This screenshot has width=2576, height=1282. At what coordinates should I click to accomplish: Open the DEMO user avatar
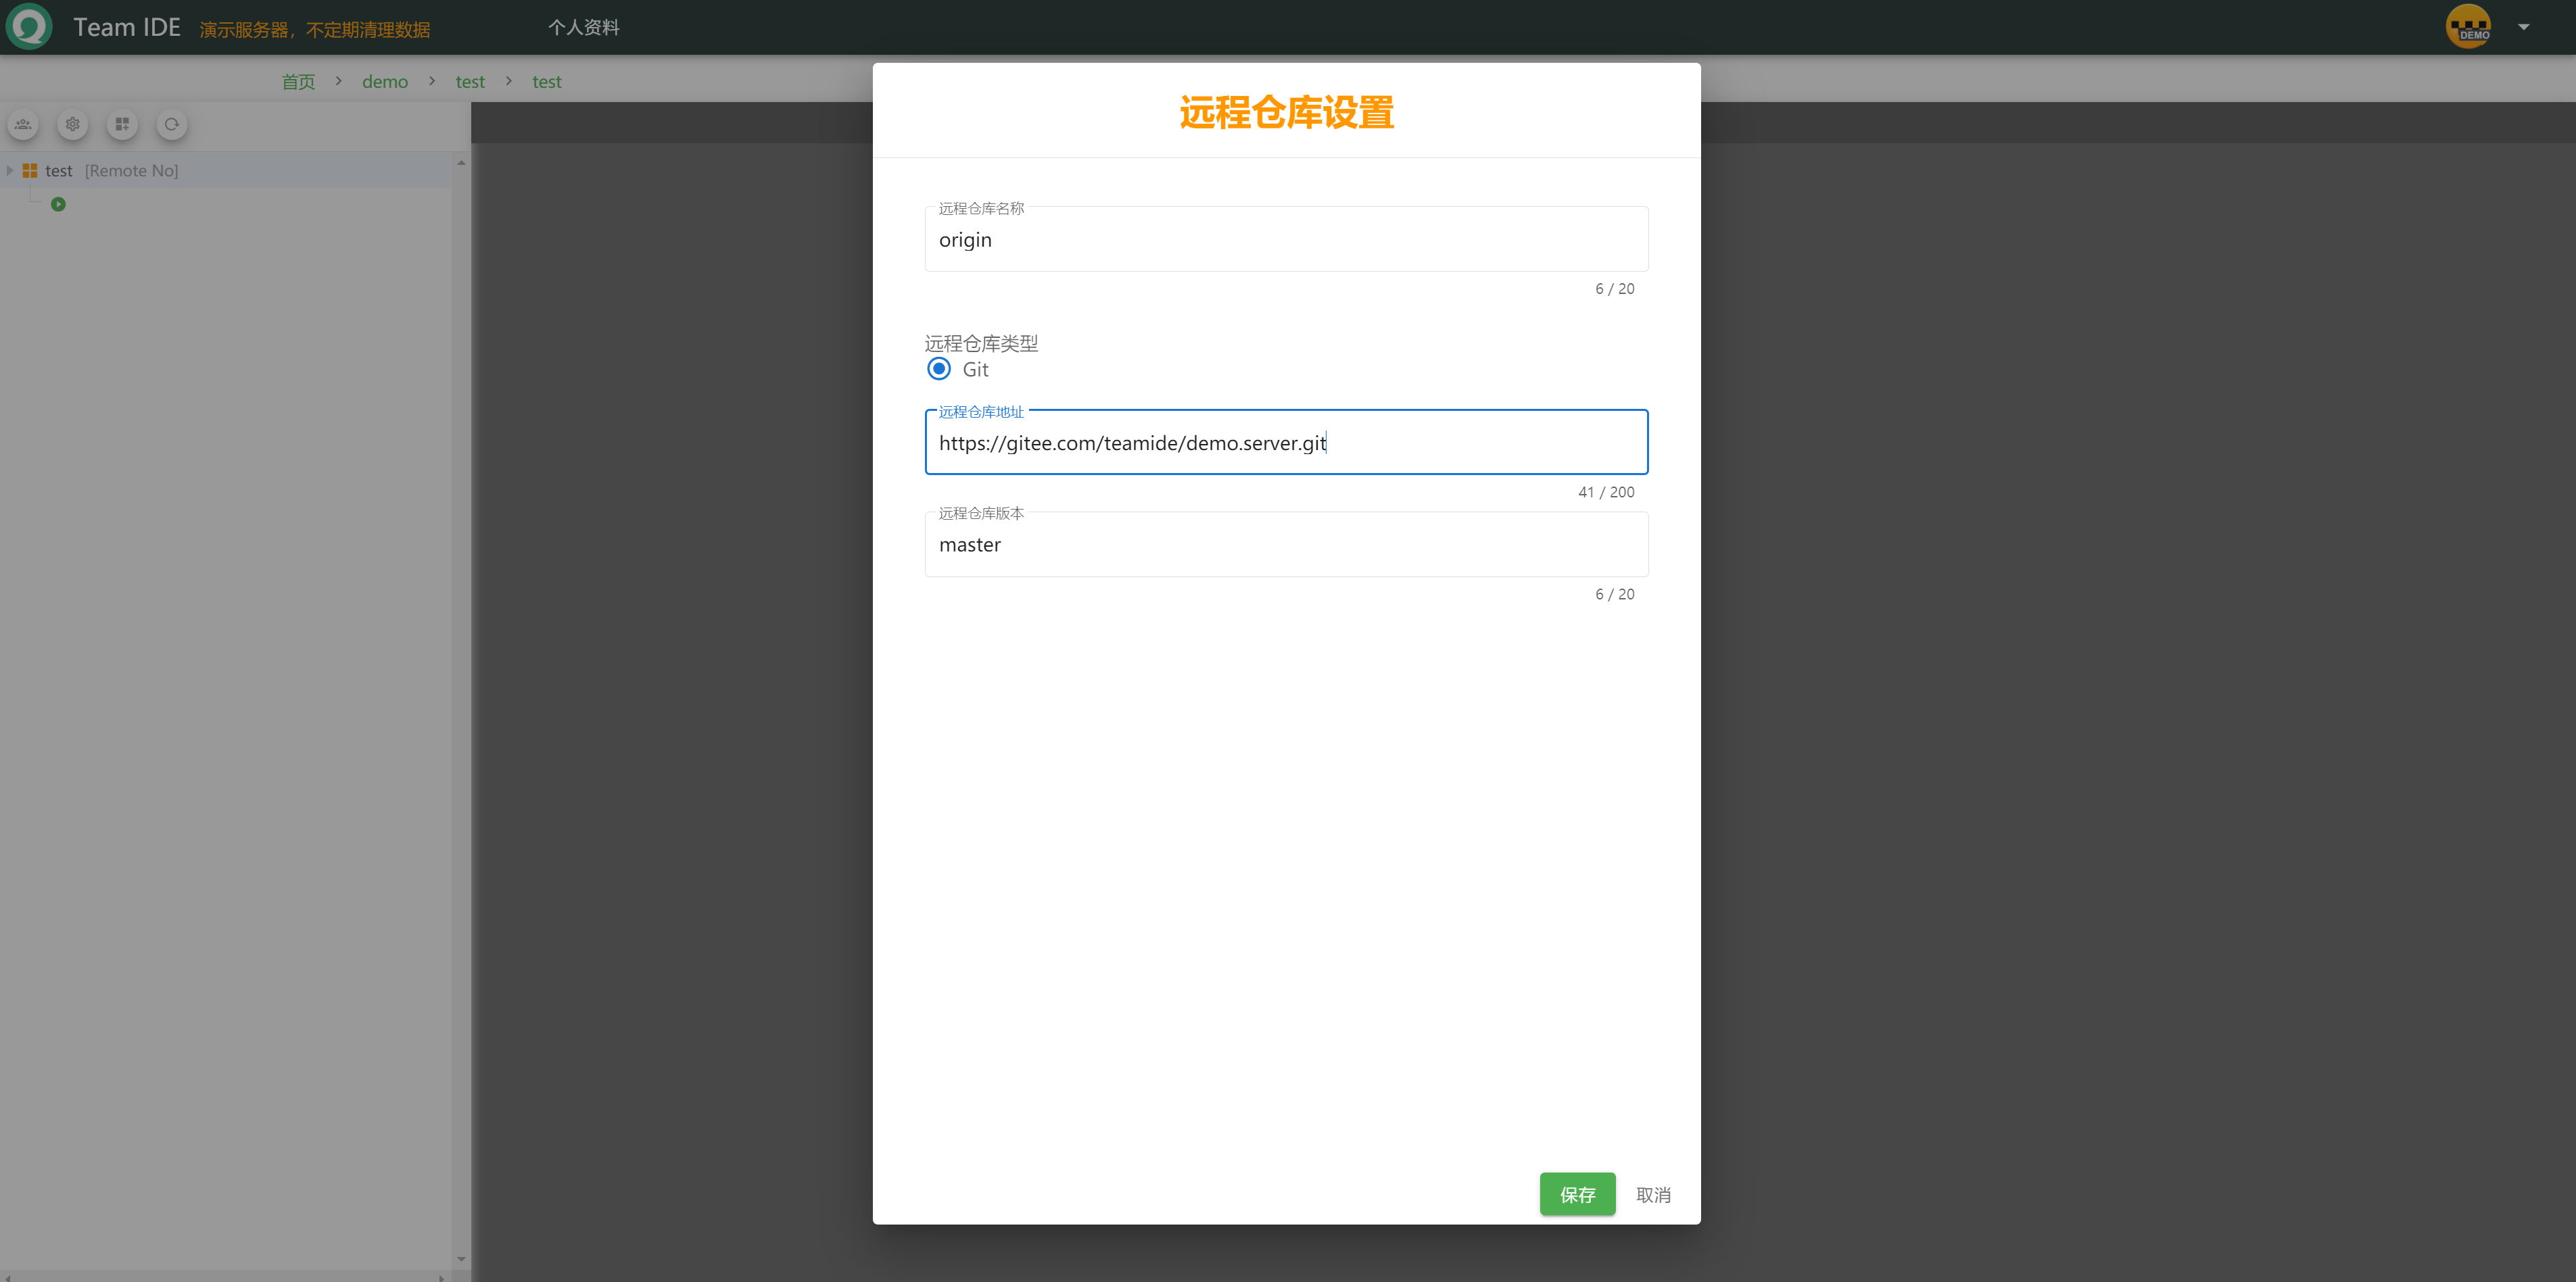pos(2469,26)
